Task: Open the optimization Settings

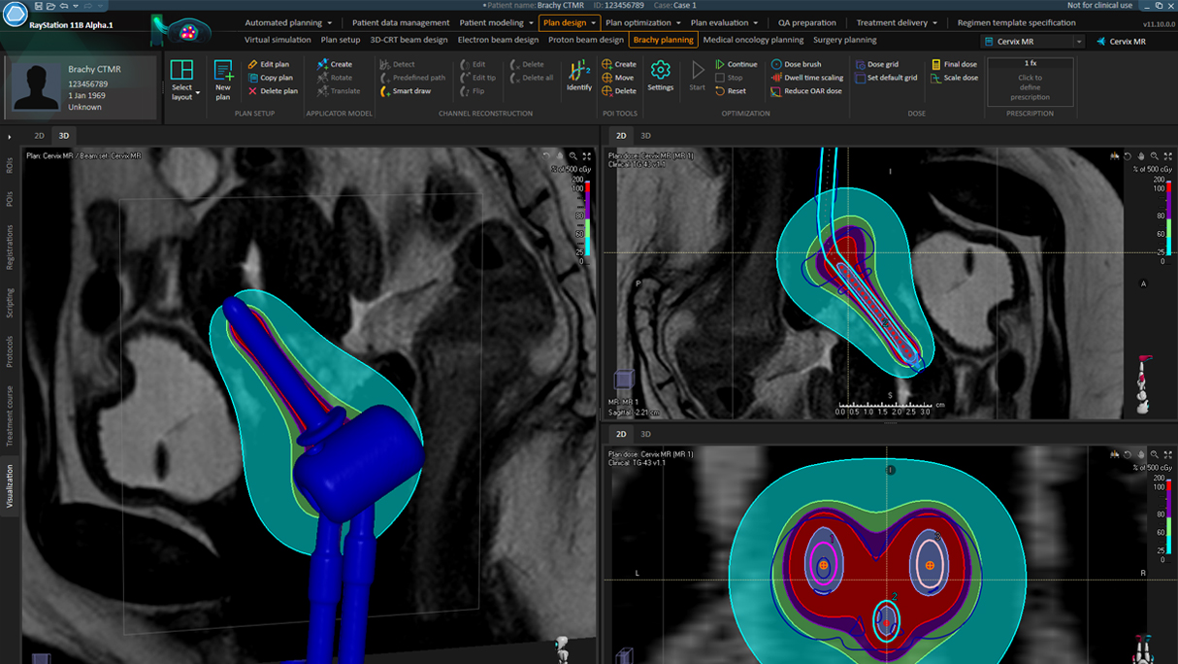Action: (660, 77)
